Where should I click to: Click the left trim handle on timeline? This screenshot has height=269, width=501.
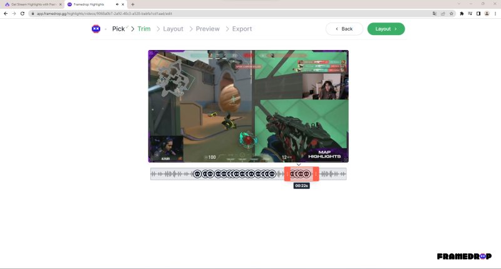click(x=287, y=174)
